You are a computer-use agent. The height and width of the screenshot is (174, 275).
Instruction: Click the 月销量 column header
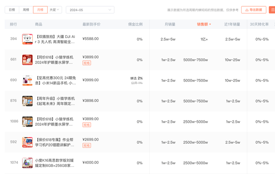coord(170,24)
